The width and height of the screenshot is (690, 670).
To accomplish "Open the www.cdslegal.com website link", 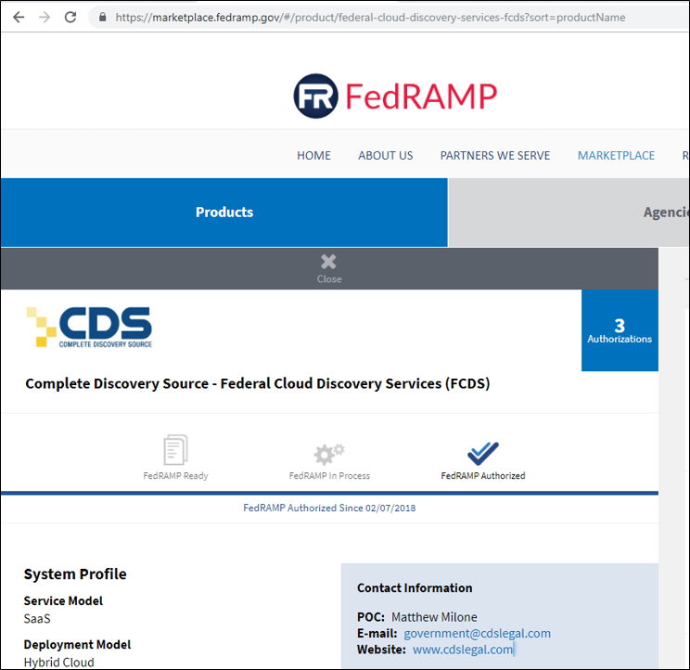I will (x=463, y=650).
